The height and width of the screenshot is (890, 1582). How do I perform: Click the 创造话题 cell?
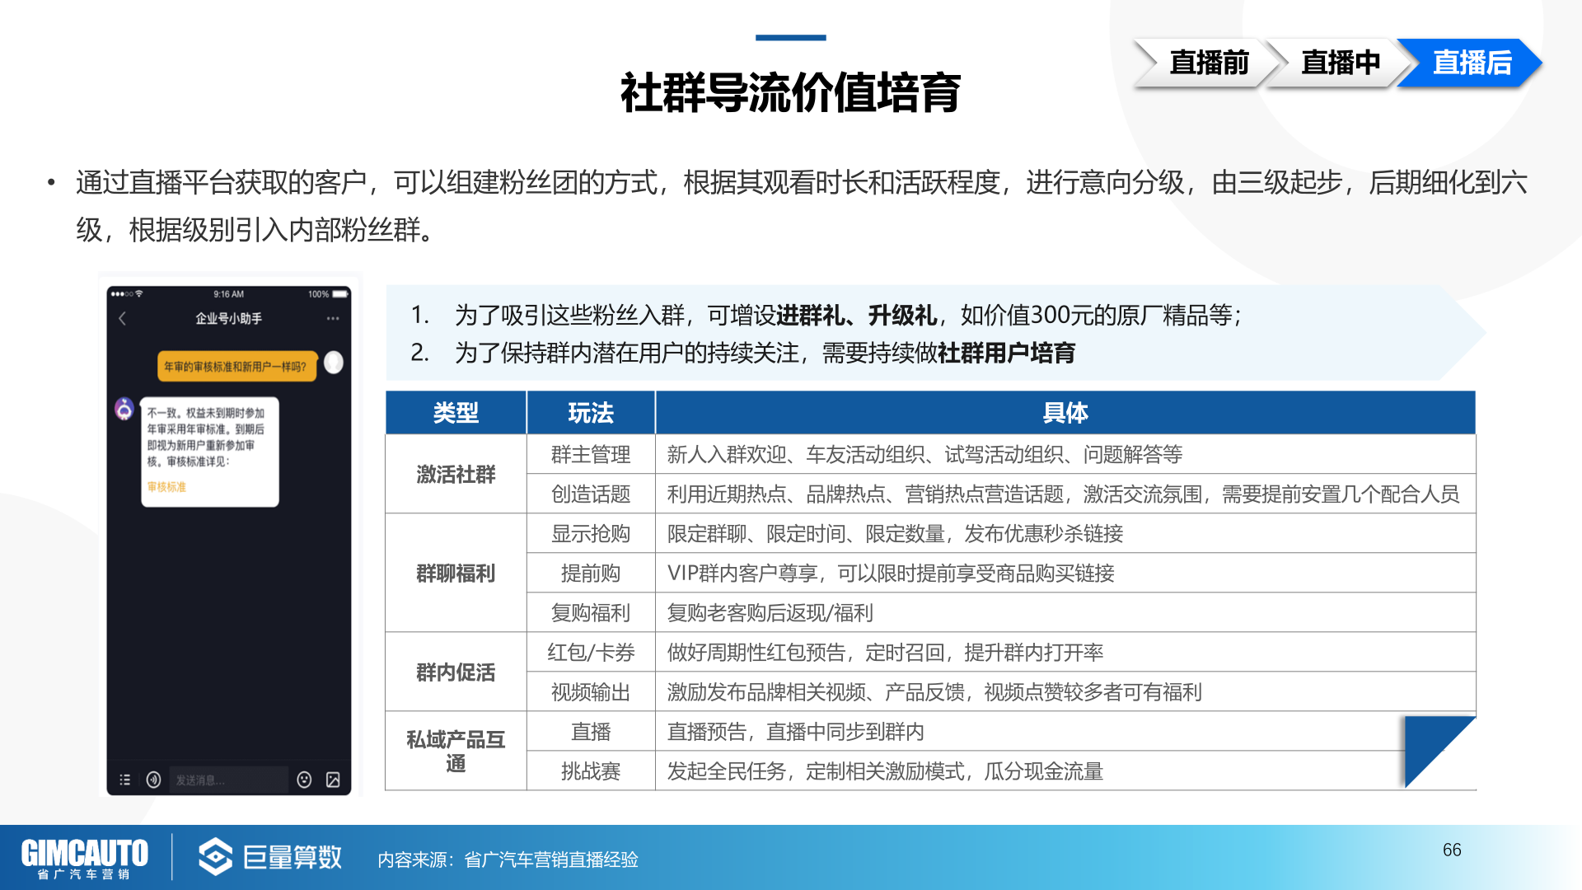click(591, 494)
